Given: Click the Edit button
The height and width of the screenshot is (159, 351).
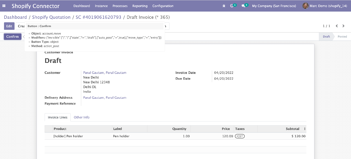Looking at the screenshot, I should pos(9,26).
